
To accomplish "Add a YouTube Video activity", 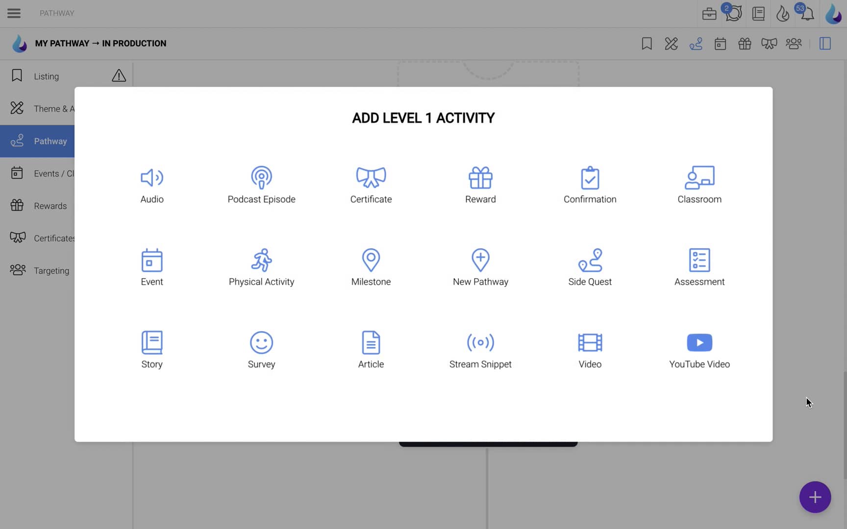I will pyautogui.click(x=699, y=349).
